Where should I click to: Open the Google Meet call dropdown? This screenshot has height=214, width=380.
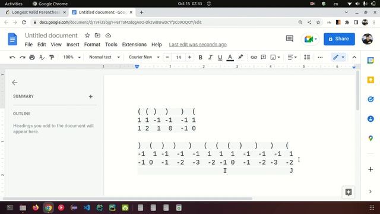pyautogui.click(x=310, y=39)
